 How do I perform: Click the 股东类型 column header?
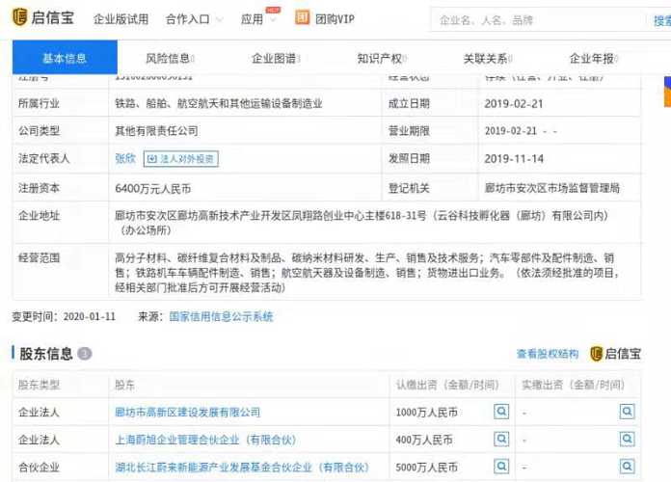click(x=39, y=385)
